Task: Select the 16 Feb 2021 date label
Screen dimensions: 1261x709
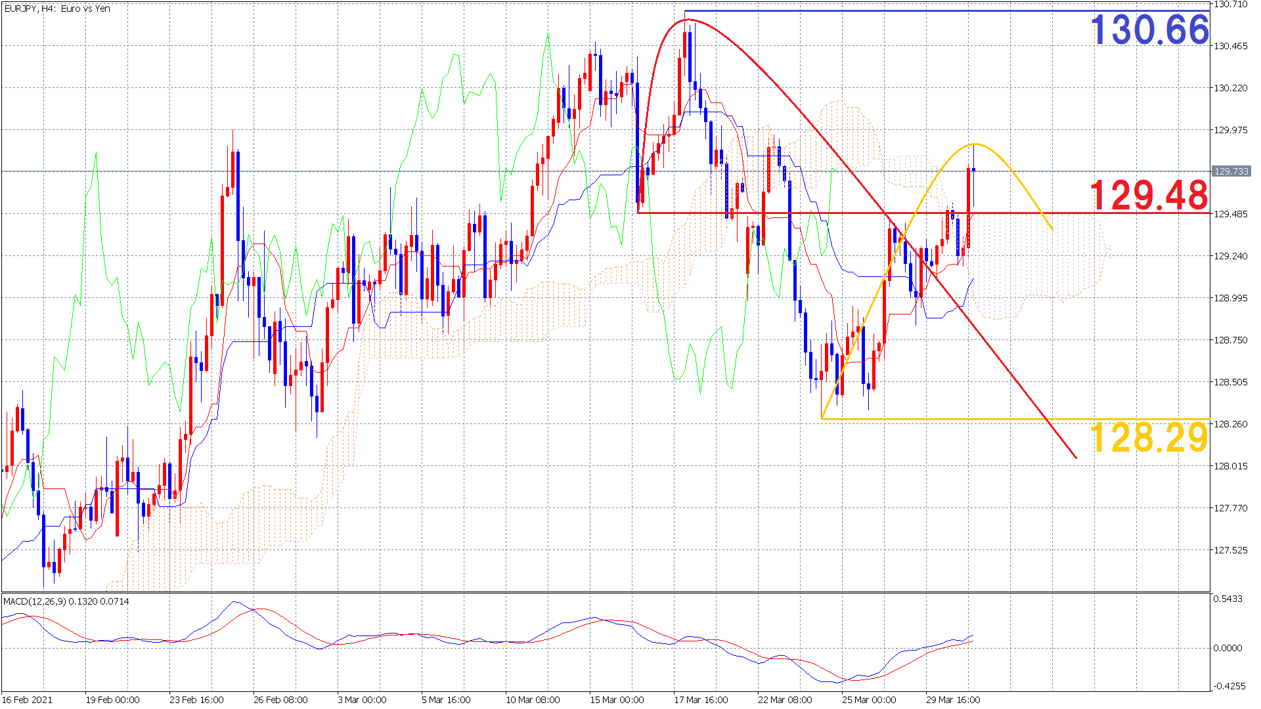Action: click(x=28, y=700)
